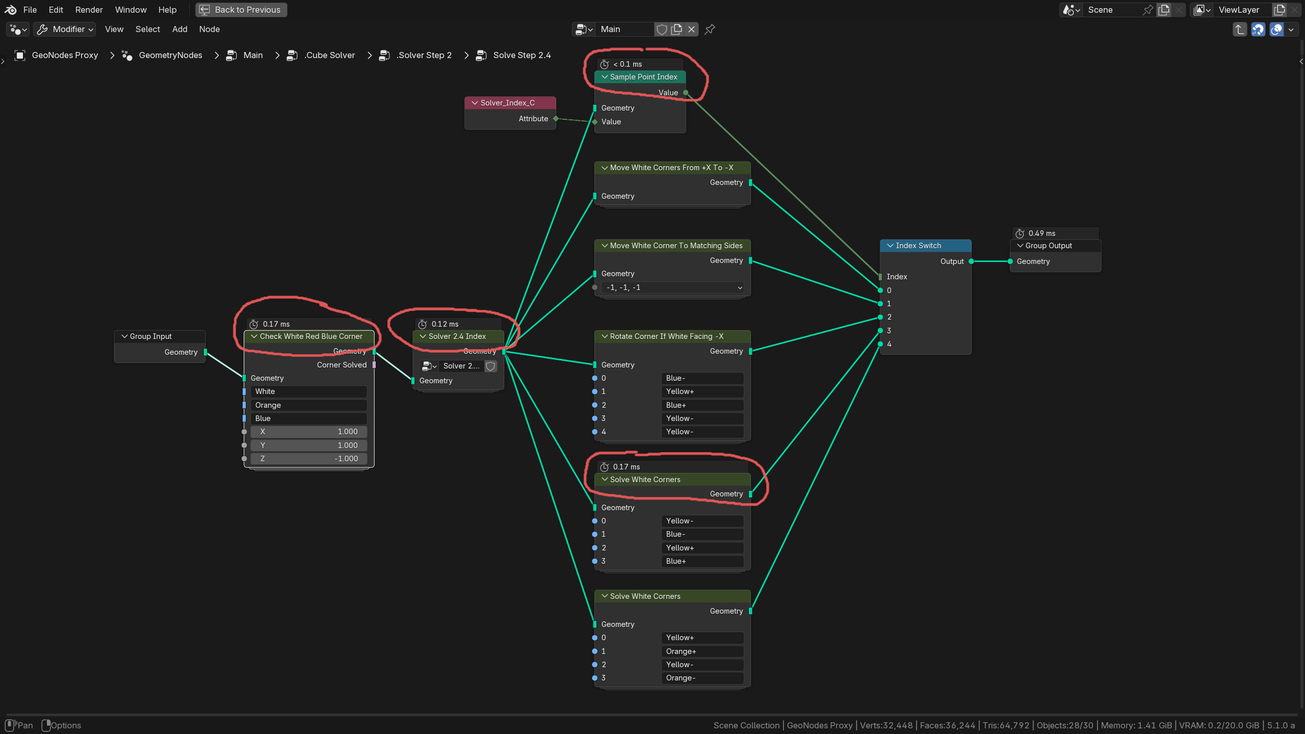Open the overlays options dropdown arrow
The image size is (1305, 734).
click(1291, 30)
